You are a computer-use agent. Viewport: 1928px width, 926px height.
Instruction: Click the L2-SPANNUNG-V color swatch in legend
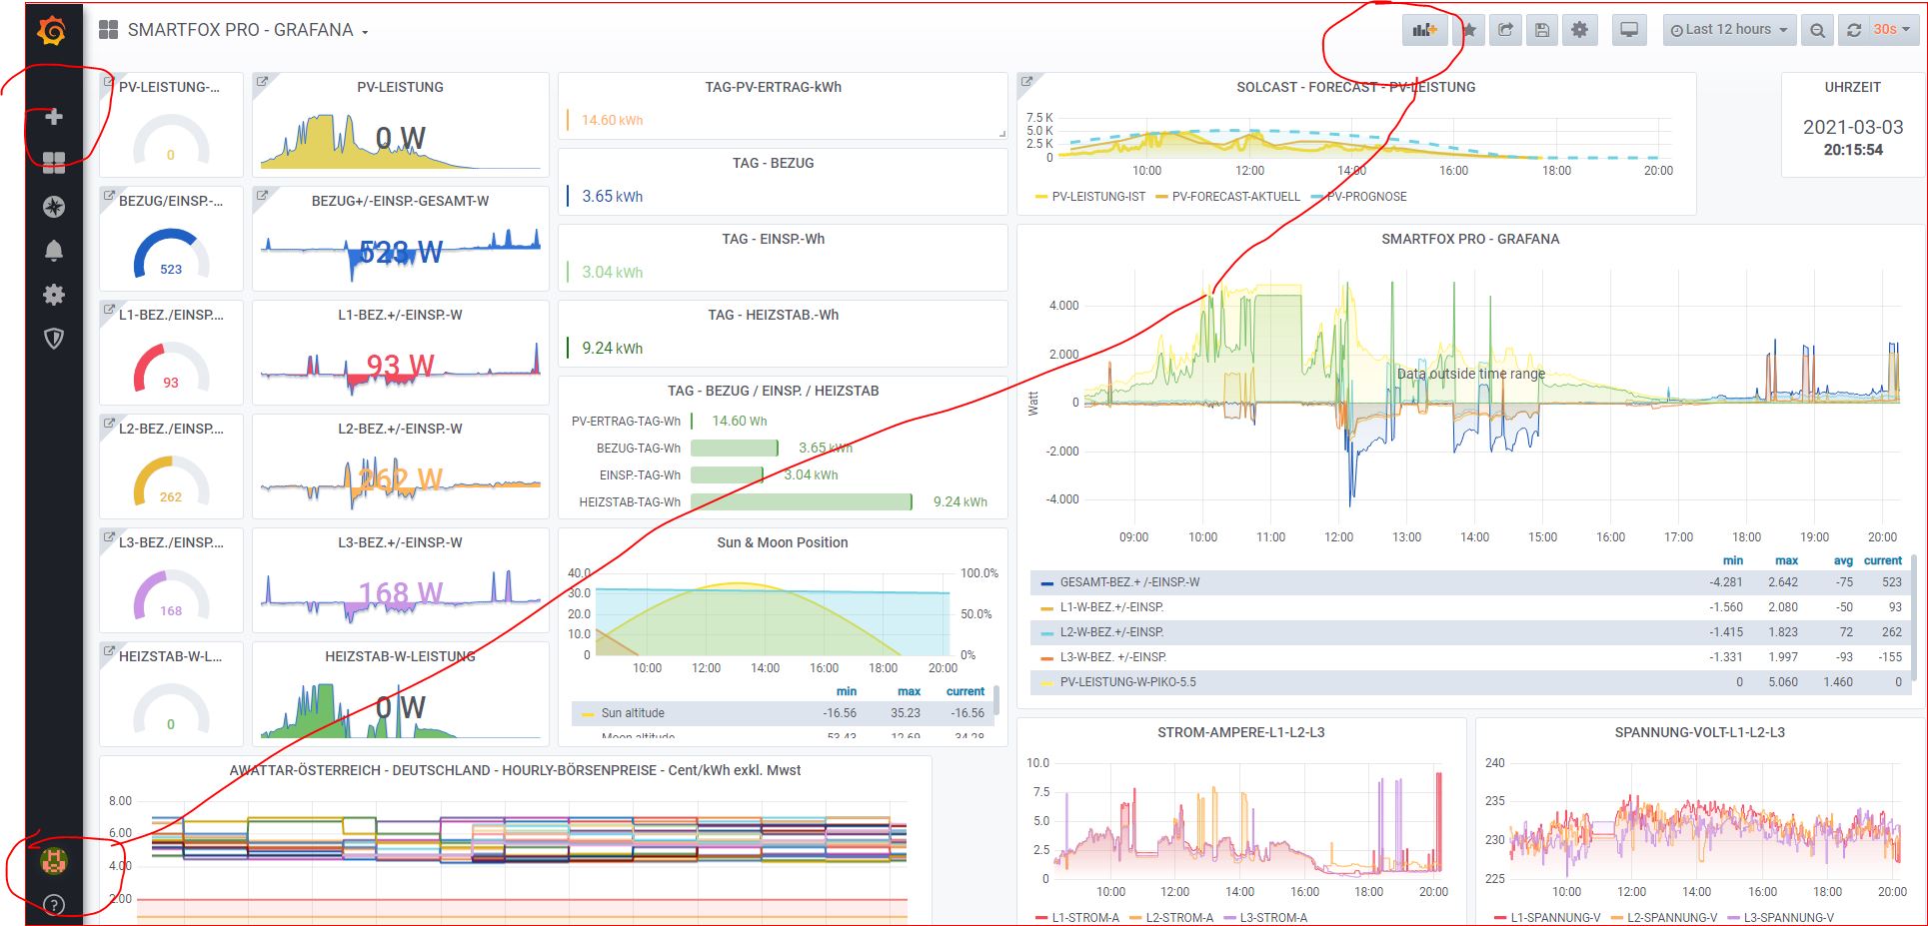[1616, 918]
